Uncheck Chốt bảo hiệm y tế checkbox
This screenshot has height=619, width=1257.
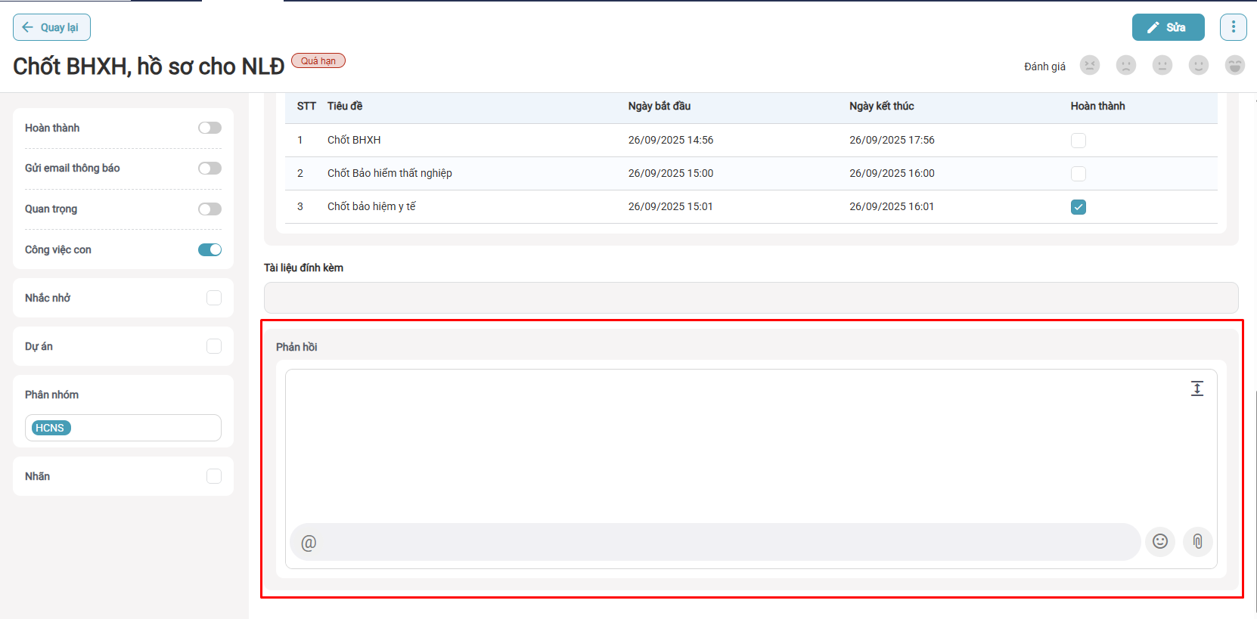[1078, 207]
